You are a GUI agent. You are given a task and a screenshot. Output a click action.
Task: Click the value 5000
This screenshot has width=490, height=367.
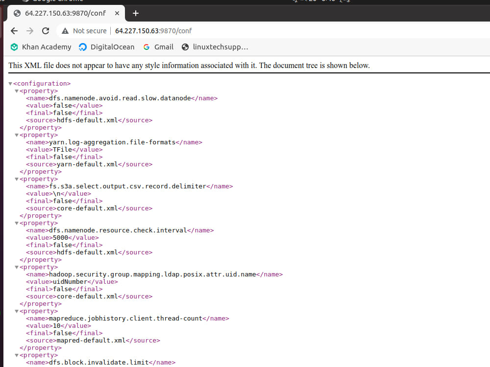[x=61, y=237]
